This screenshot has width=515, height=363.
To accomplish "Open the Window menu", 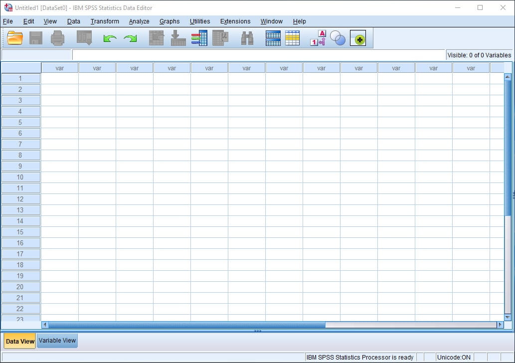I will (272, 21).
